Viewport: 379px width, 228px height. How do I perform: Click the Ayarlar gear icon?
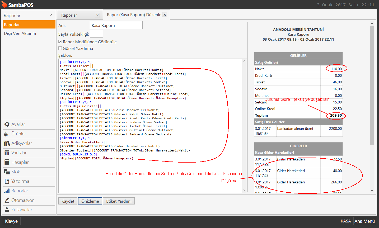tap(7, 124)
